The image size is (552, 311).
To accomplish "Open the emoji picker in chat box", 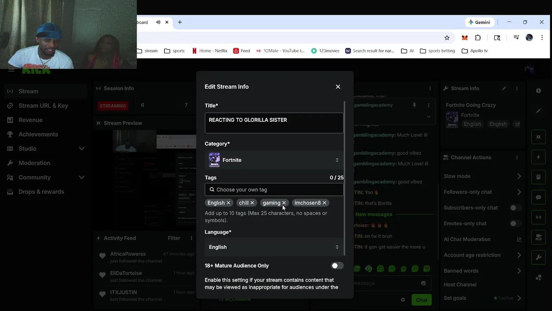I will (x=423, y=283).
